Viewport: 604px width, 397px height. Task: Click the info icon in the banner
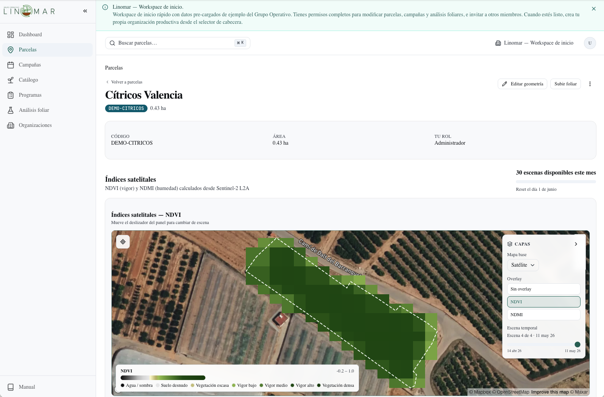(x=105, y=7)
